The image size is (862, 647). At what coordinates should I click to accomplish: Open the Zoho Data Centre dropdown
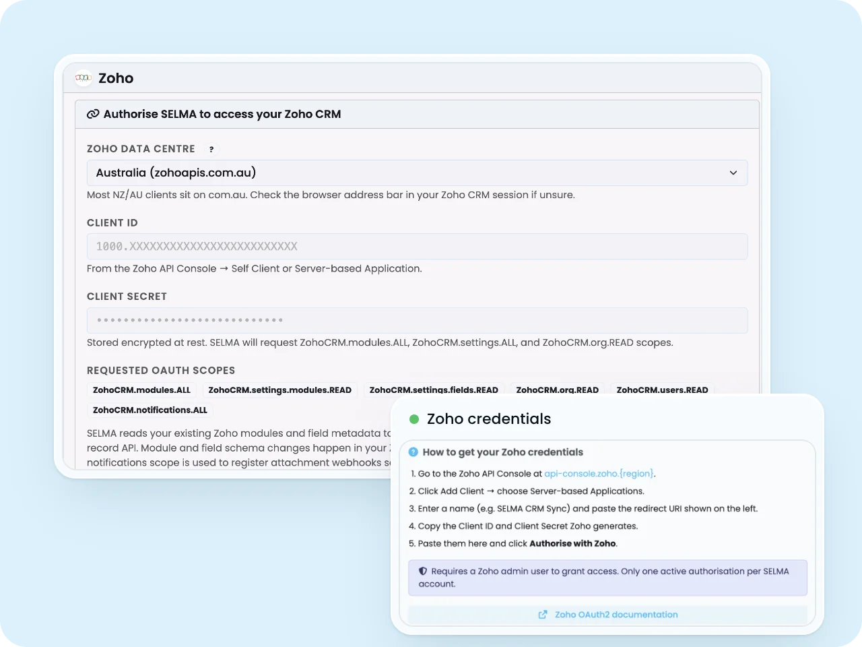point(417,173)
